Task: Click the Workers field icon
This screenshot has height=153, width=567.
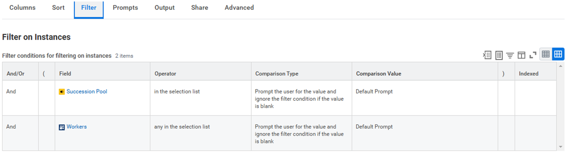Action: (62, 127)
